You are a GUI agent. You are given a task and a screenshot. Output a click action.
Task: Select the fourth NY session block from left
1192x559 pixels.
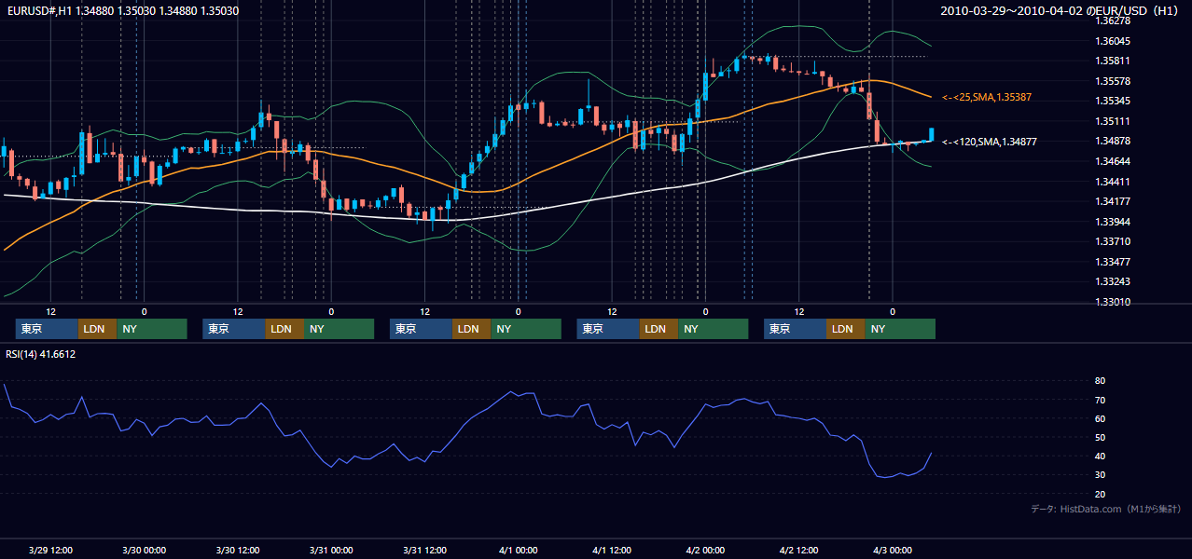pos(713,329)
